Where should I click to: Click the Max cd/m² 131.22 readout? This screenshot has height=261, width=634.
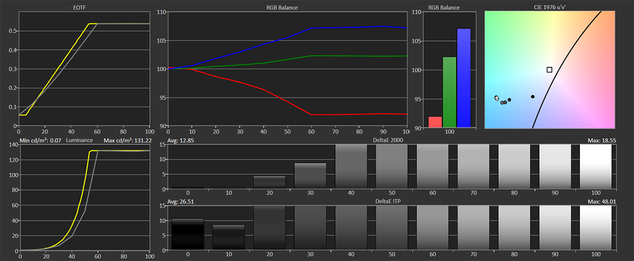click(126, 141)
